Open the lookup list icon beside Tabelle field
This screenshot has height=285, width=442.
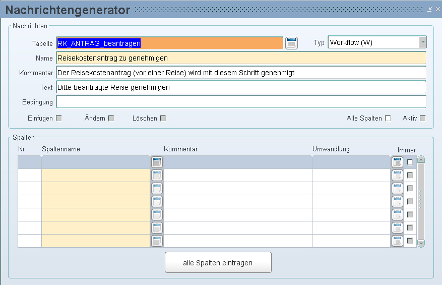[x=291, y=43]
